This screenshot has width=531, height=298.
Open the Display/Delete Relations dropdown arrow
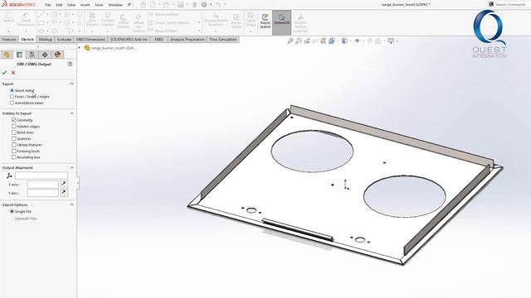(x=216, y=31)
